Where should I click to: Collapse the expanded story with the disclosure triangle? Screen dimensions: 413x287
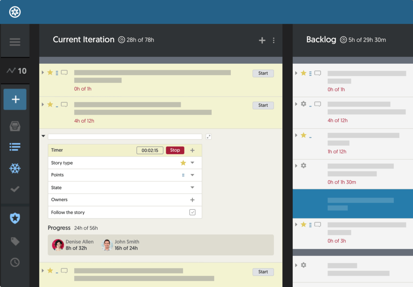pos(43,136)
